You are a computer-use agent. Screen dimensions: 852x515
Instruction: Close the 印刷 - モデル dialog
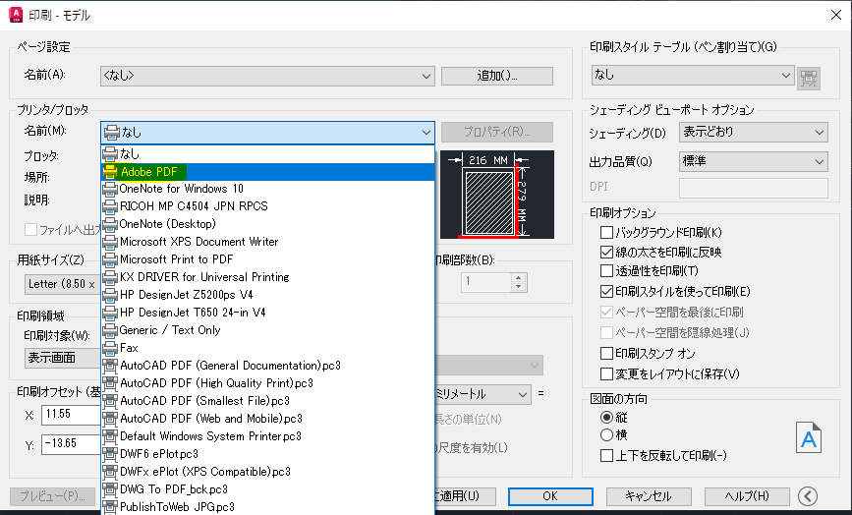pyautogui.click(x=836, y=15)
